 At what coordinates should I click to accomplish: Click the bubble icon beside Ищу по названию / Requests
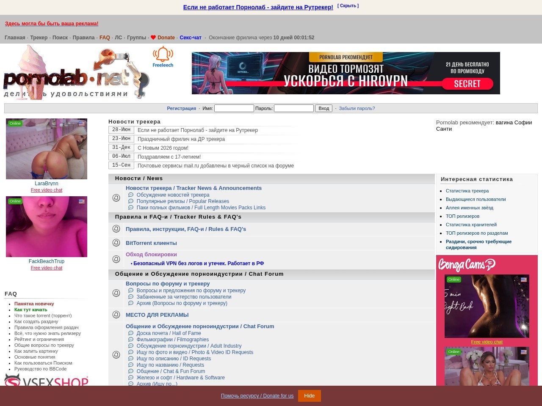tap(131, 365)
